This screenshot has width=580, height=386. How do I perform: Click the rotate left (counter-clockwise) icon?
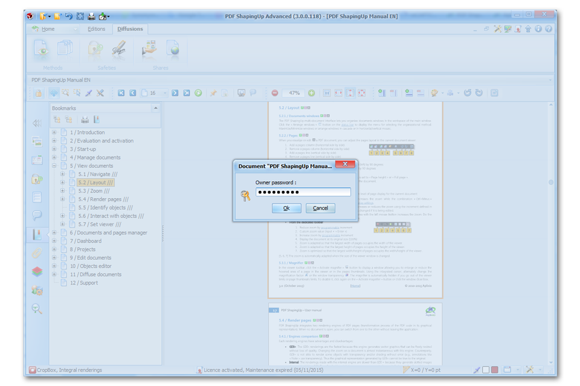468,93
